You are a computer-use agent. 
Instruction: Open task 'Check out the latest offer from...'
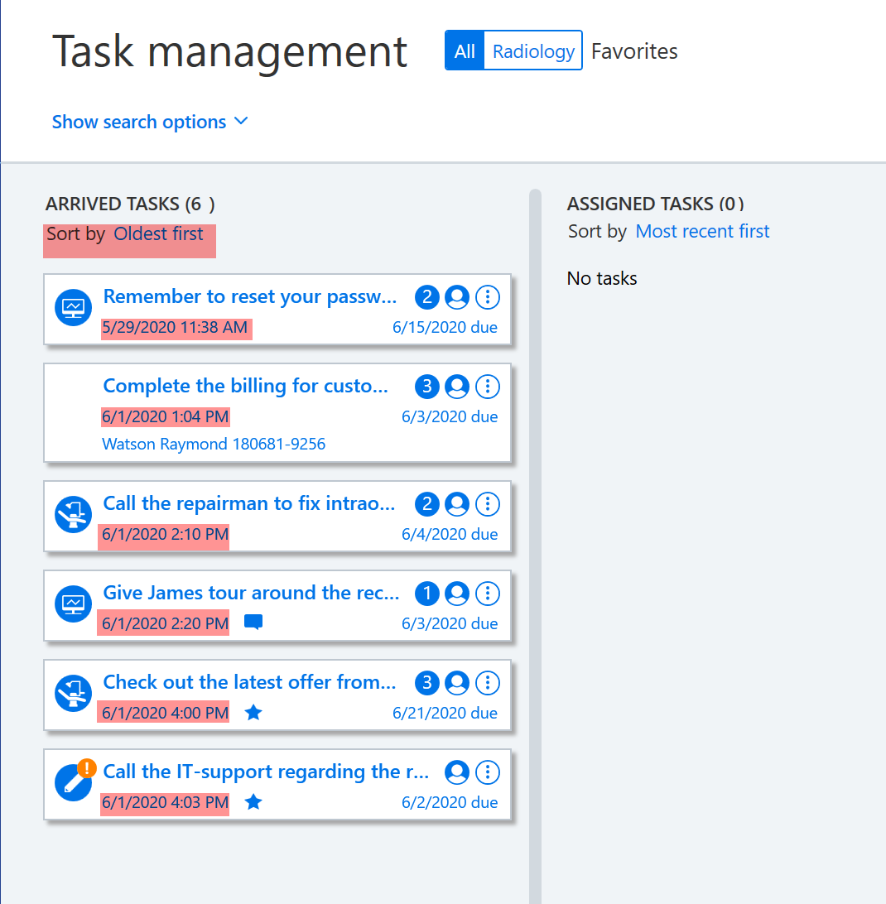click(249, 682)
